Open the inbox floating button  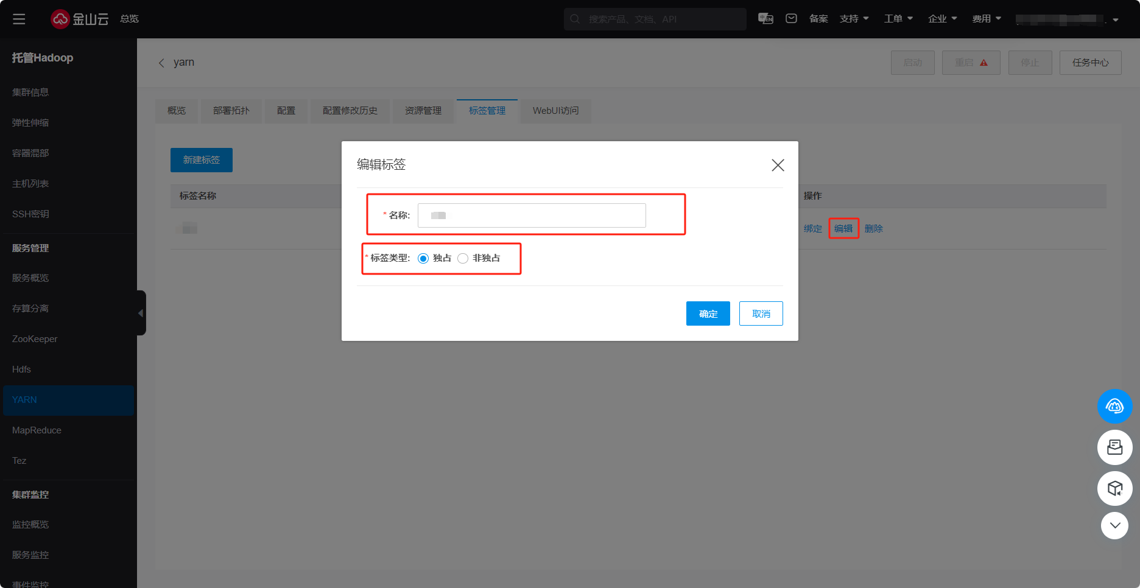(1114, 447)
